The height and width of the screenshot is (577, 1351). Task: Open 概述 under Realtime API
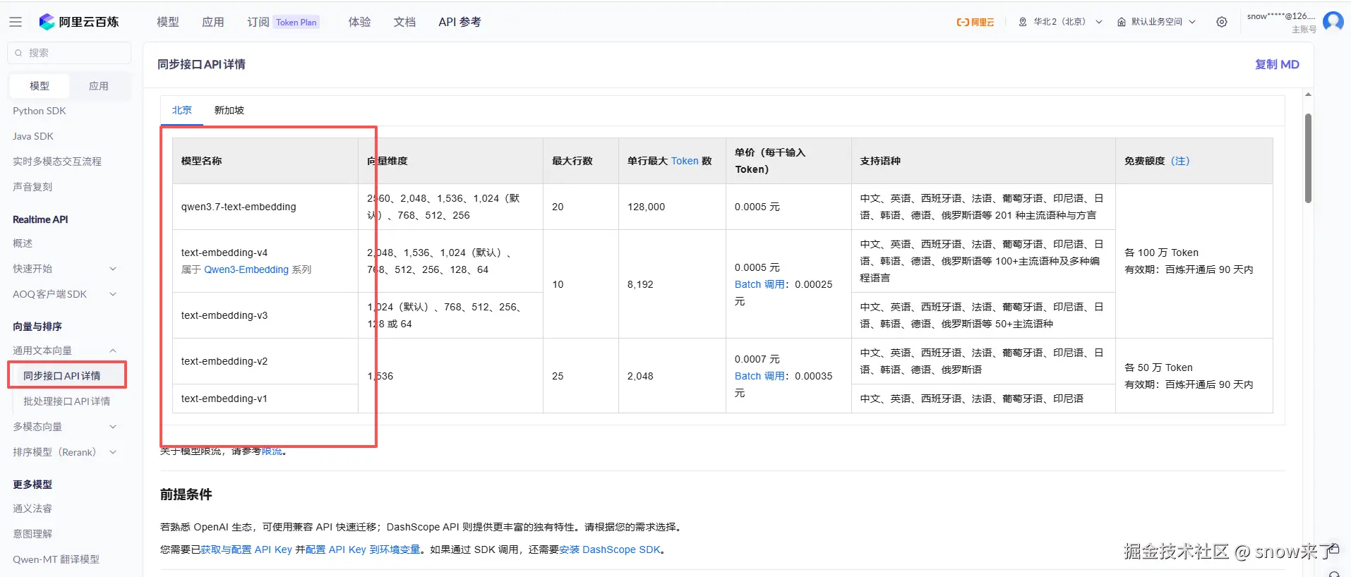point(23,243)
